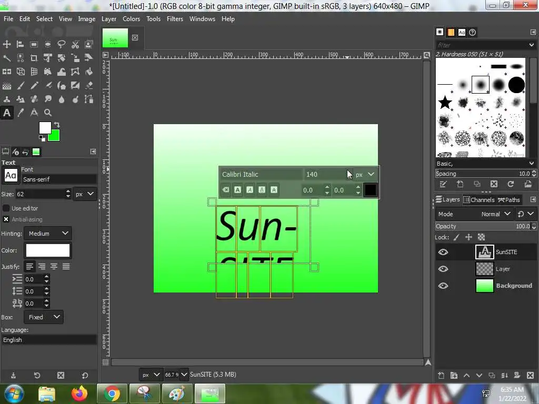
Task: Select the Eraser tool
Action: point(88,86)
